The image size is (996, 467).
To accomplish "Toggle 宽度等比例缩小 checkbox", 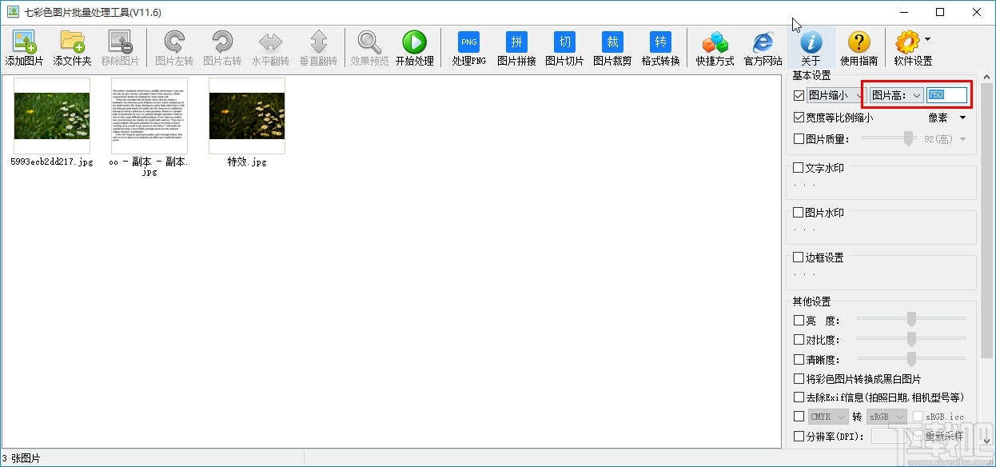I will point(799,118).
